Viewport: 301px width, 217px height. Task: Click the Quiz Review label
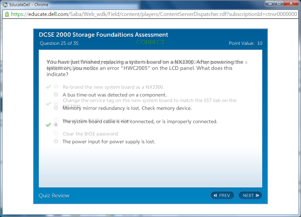point(54,195)
